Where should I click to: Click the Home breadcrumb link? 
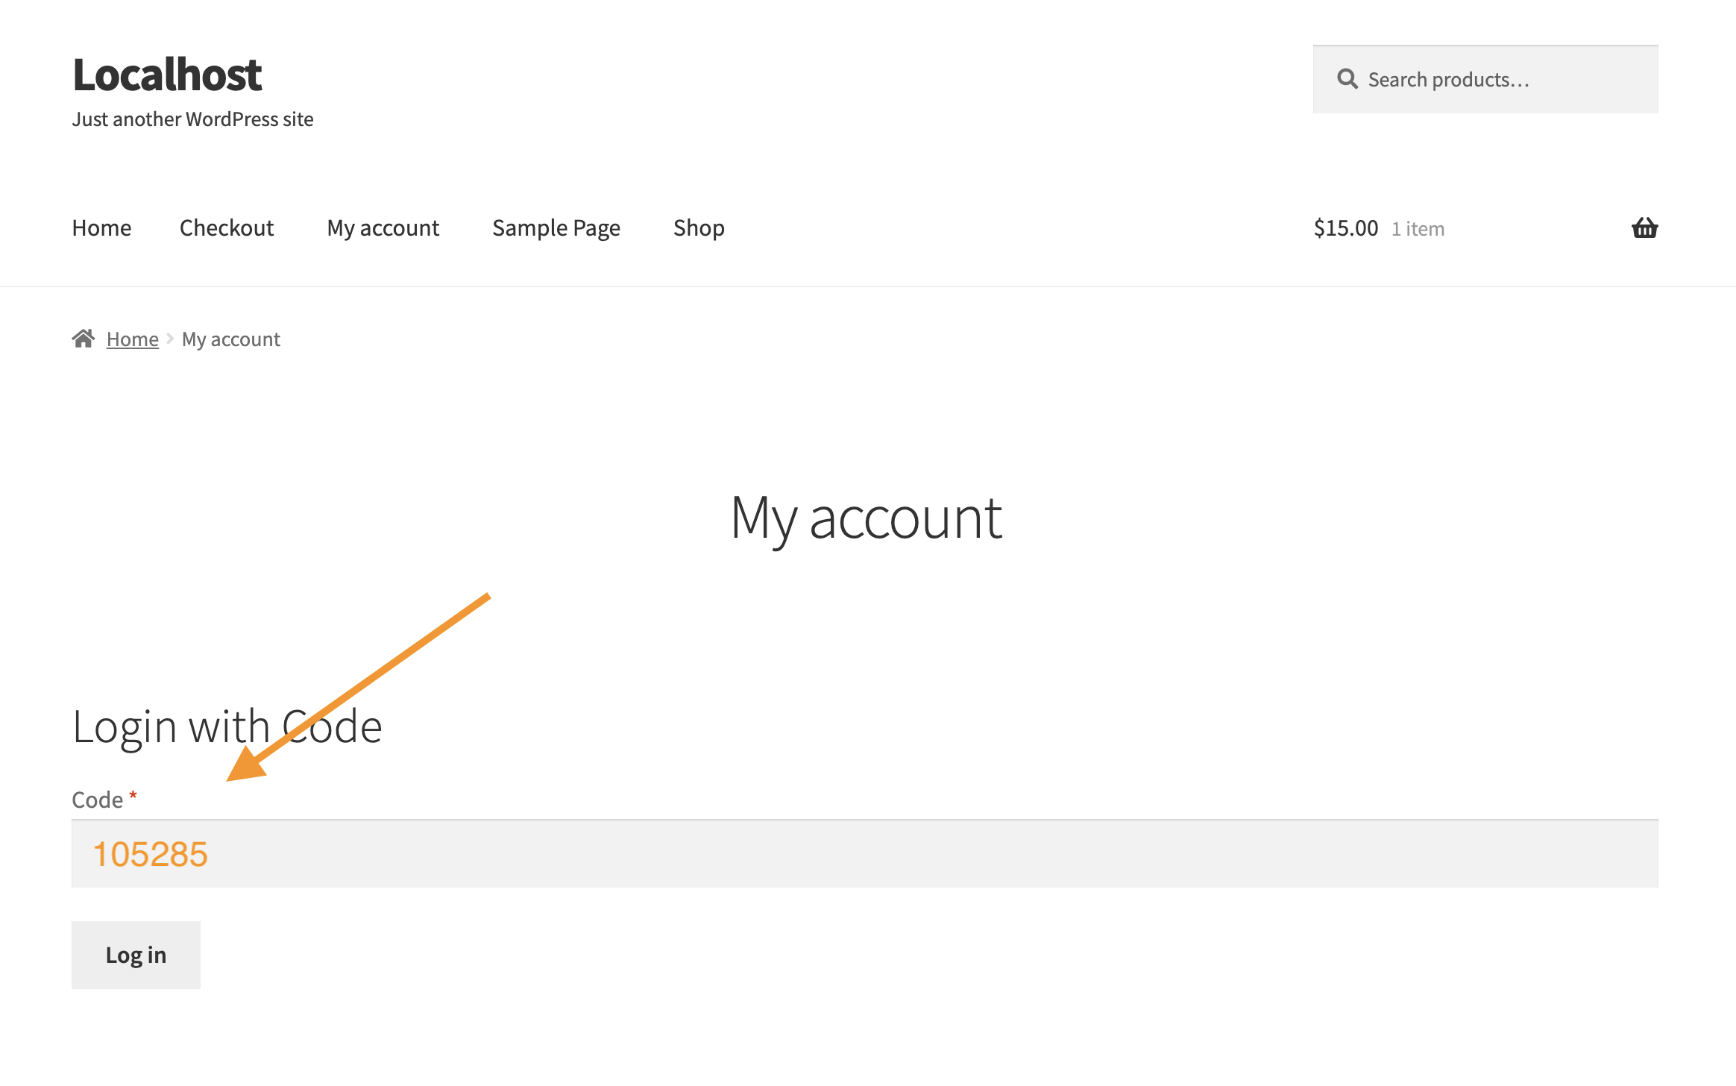click(x=133, y=339)
